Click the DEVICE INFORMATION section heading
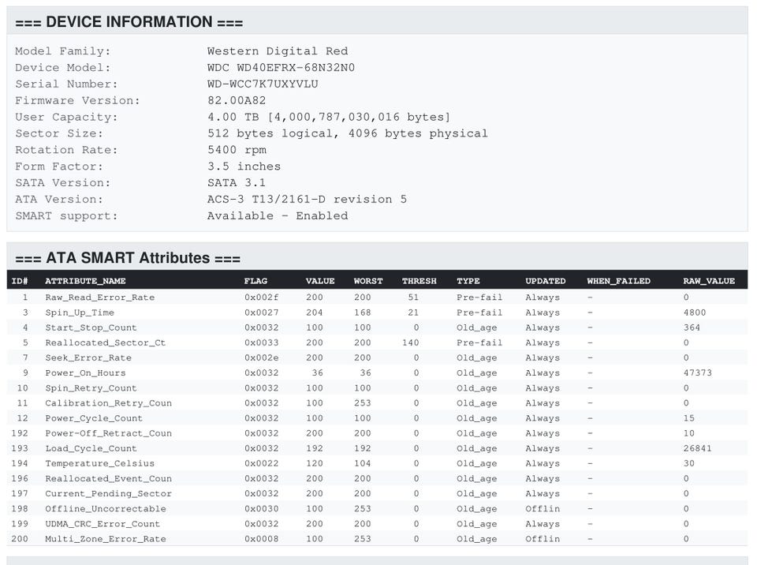757x565 pixels. (x=129, y=22)
